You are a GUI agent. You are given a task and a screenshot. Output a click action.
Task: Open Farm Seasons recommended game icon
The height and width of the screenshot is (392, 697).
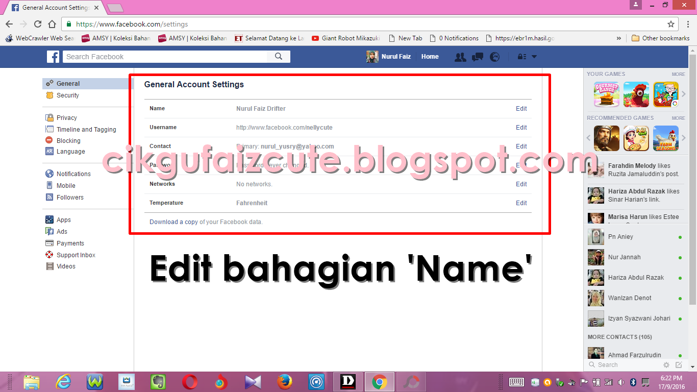pyautogui.click(x=666, y=138)
